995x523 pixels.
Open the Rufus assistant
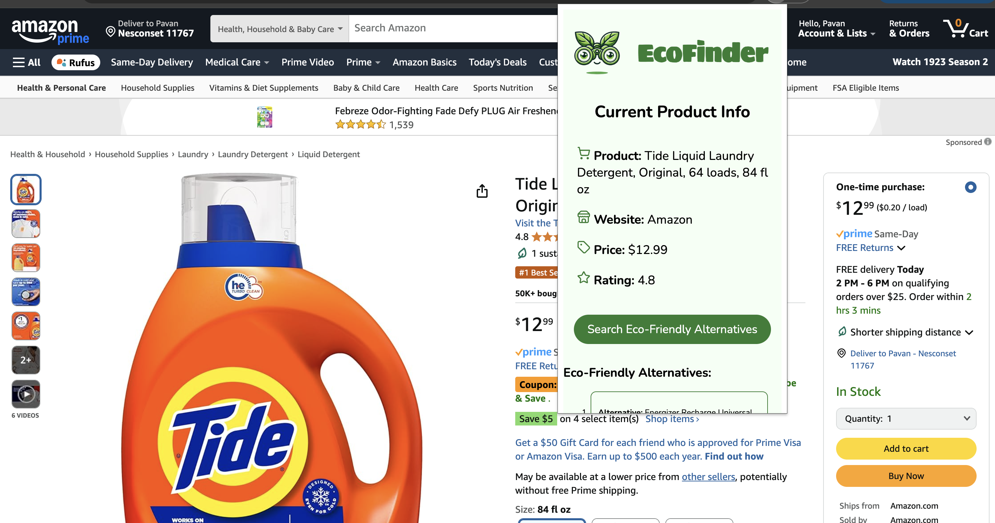pyautogui.click(x=76, y=62)
